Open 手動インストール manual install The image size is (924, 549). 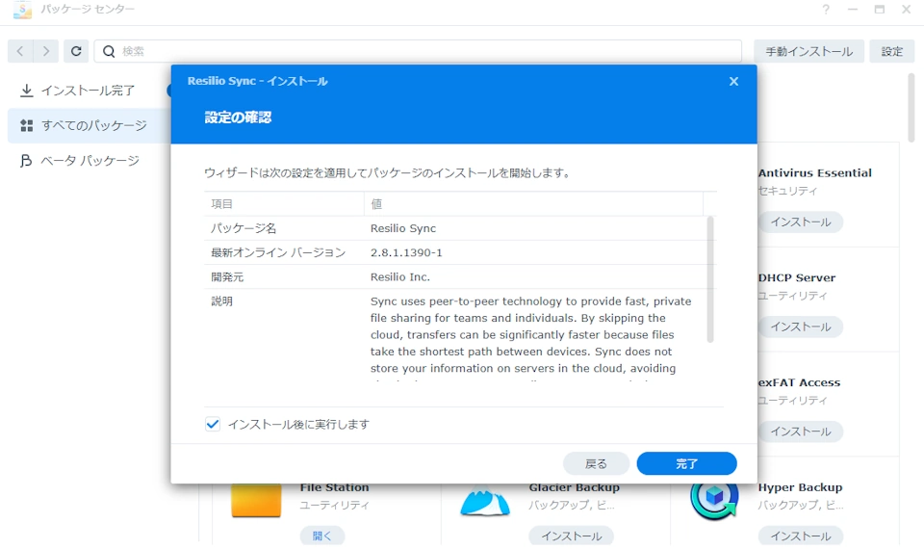pyautogui.click(x=808, y=51)
